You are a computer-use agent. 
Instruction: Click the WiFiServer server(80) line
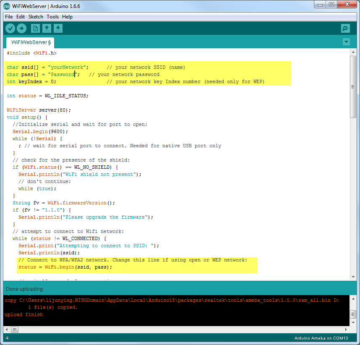click(x=39, y=110)
